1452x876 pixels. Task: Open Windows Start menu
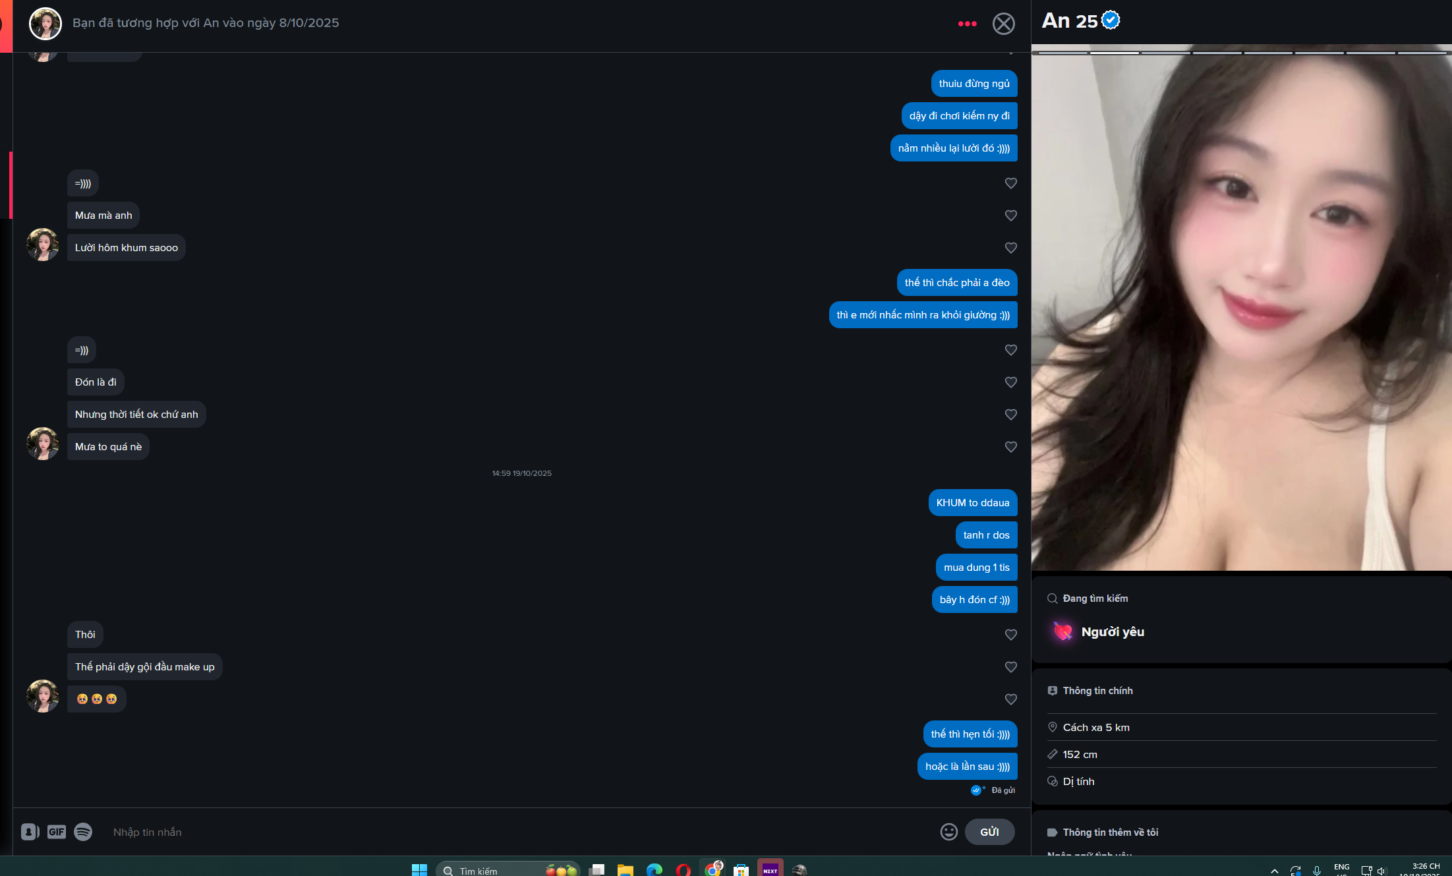419,870
